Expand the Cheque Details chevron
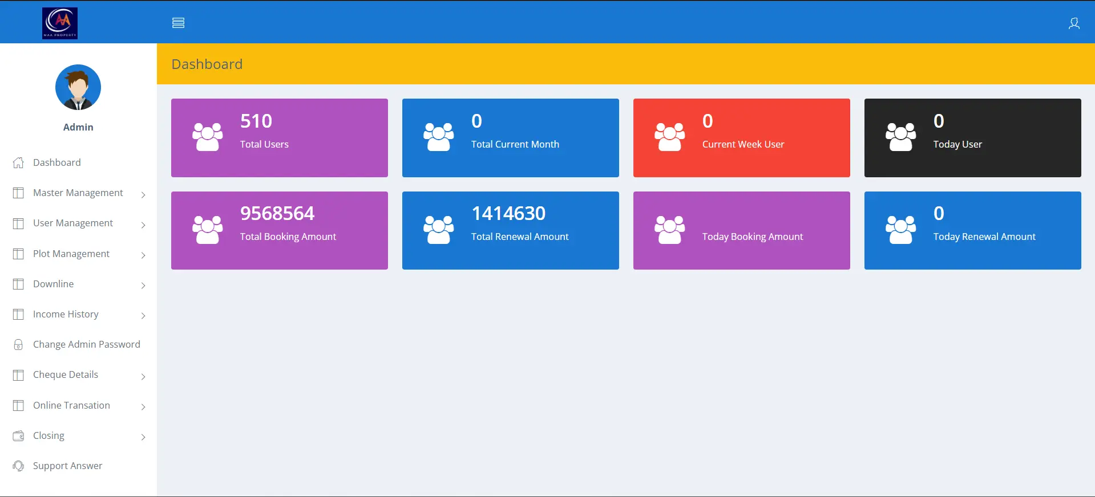Screen dimensions: 1095x497 coord(143,376)
